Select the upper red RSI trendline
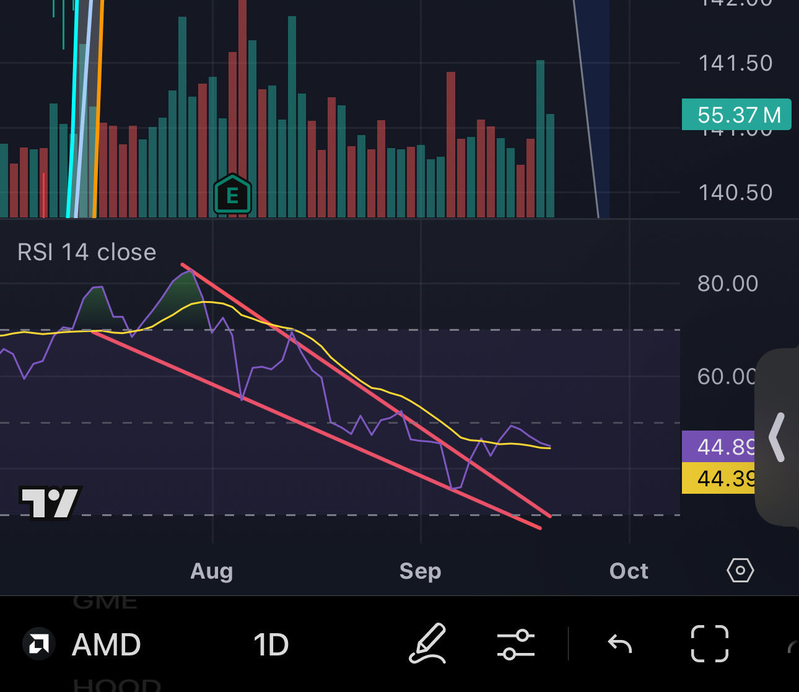The image size is (799, 692). coord(365,390)
